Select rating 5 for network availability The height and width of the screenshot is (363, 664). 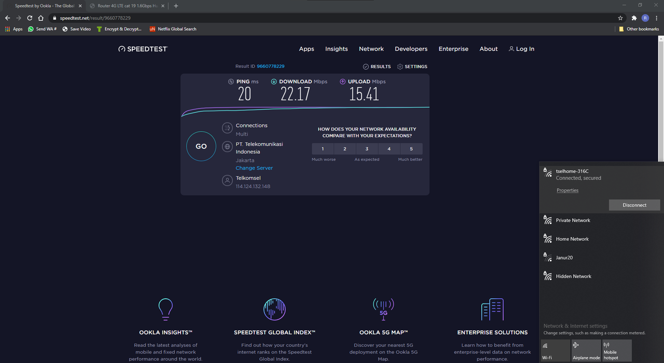coord(411,149)
